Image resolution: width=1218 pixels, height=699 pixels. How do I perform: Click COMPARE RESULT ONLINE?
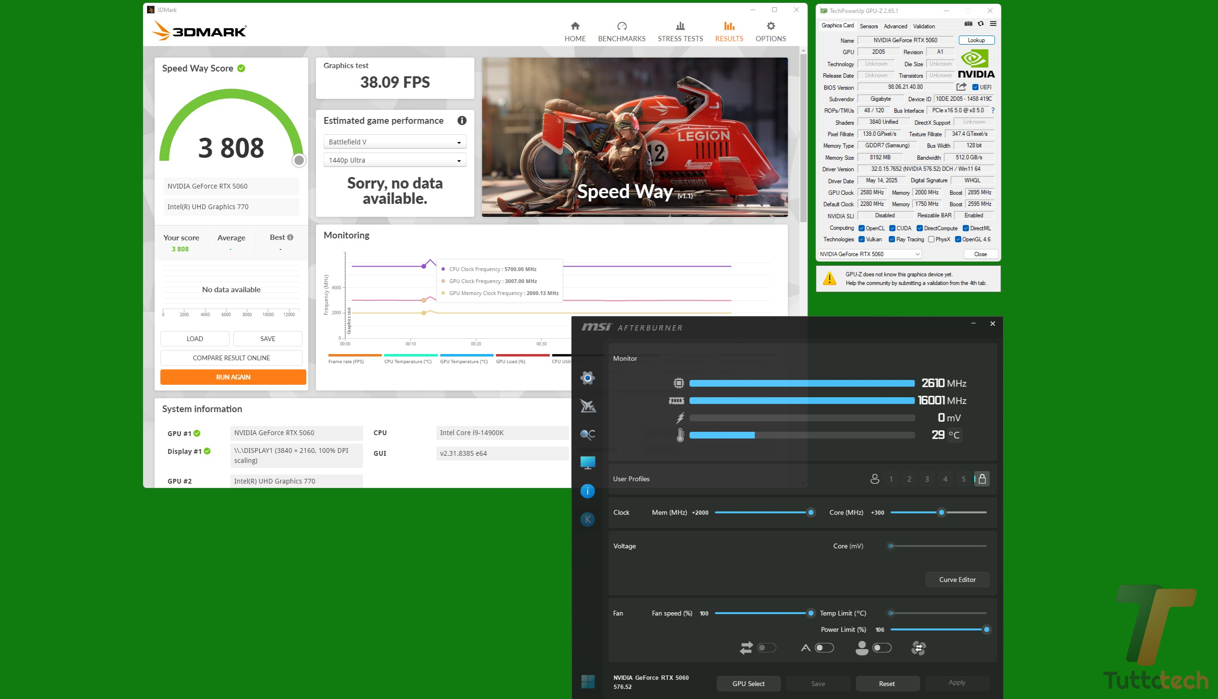coord(231,358)
